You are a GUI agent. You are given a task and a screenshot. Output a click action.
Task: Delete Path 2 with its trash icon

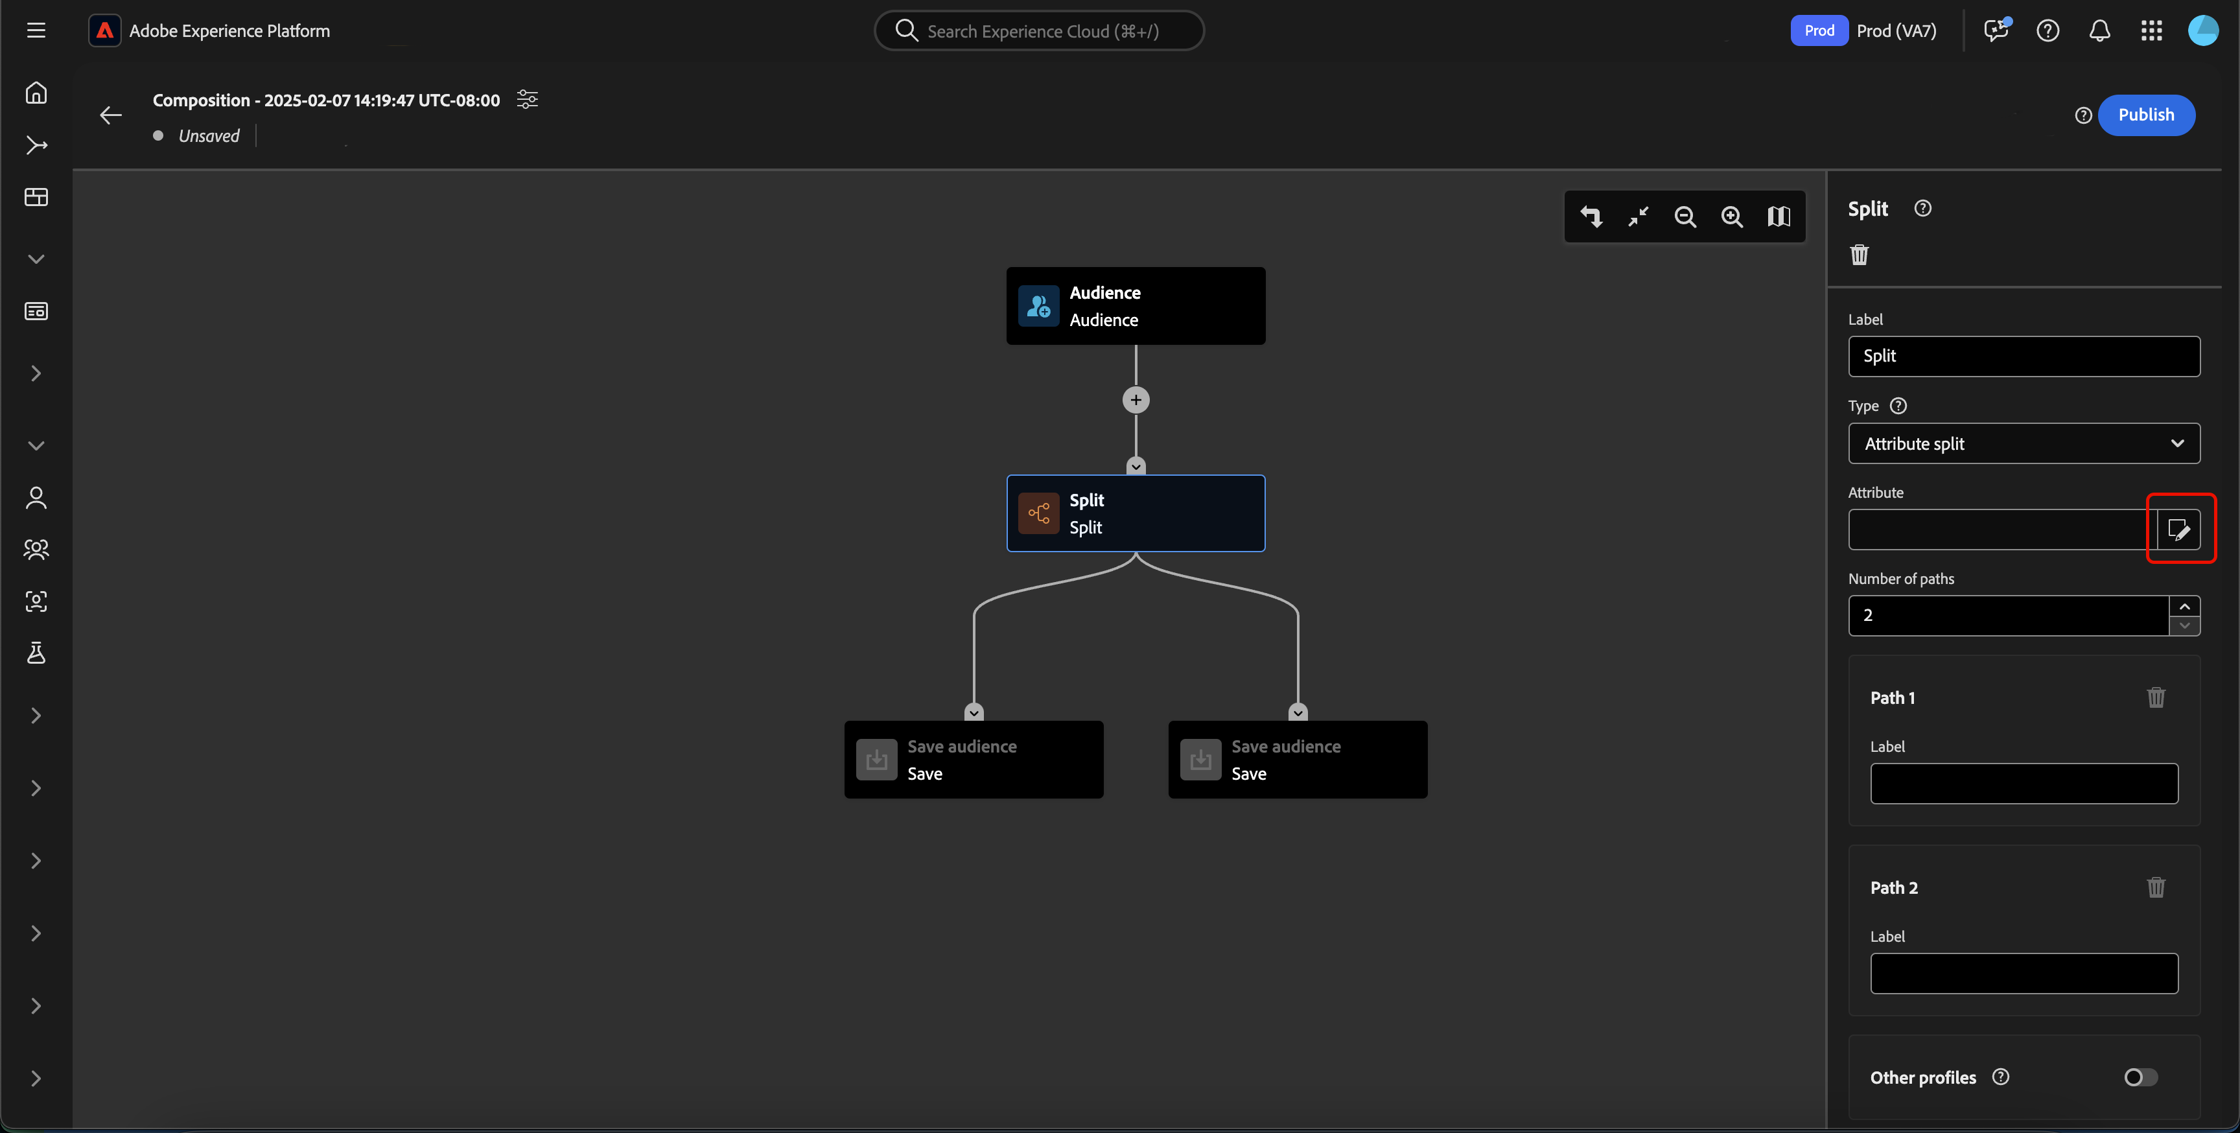[x=2156, y=887]
